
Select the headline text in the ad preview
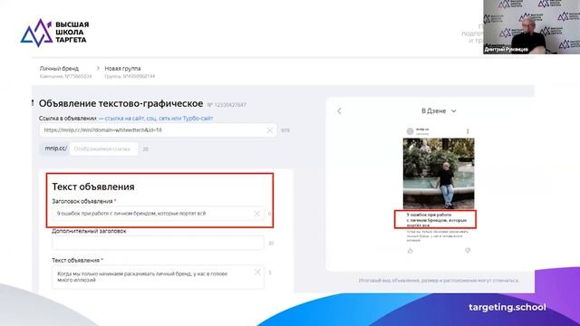[x=437, y=220]
